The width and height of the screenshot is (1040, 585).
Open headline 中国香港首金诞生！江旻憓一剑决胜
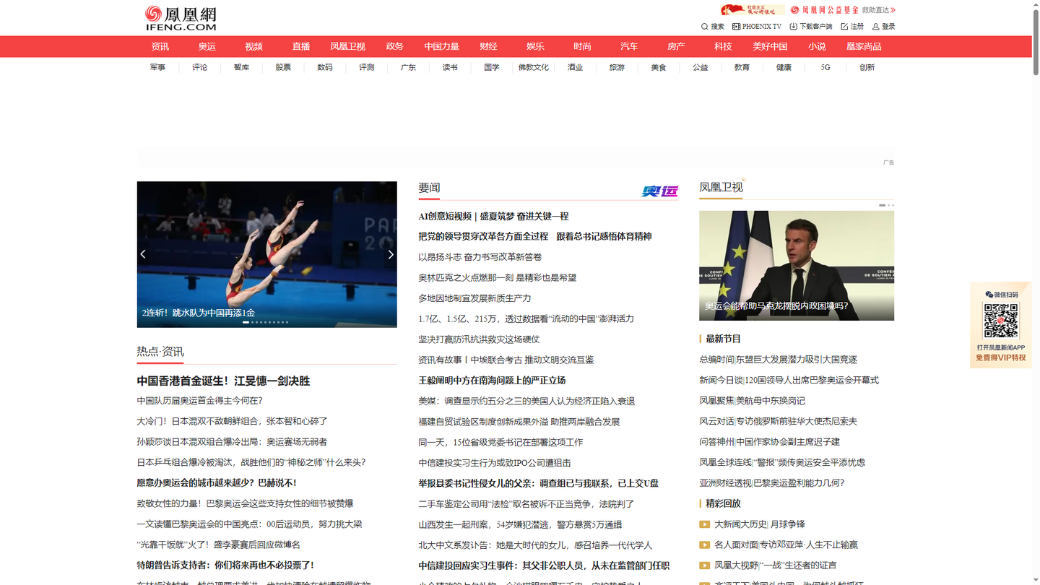point(223,381)
